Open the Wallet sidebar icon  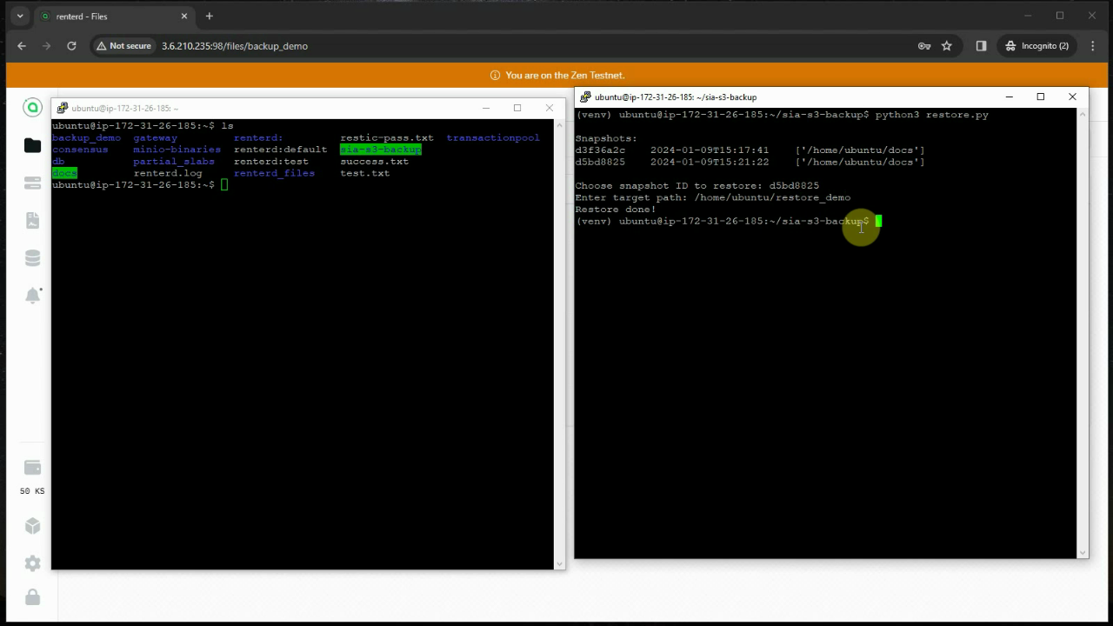tap(32, 468)
